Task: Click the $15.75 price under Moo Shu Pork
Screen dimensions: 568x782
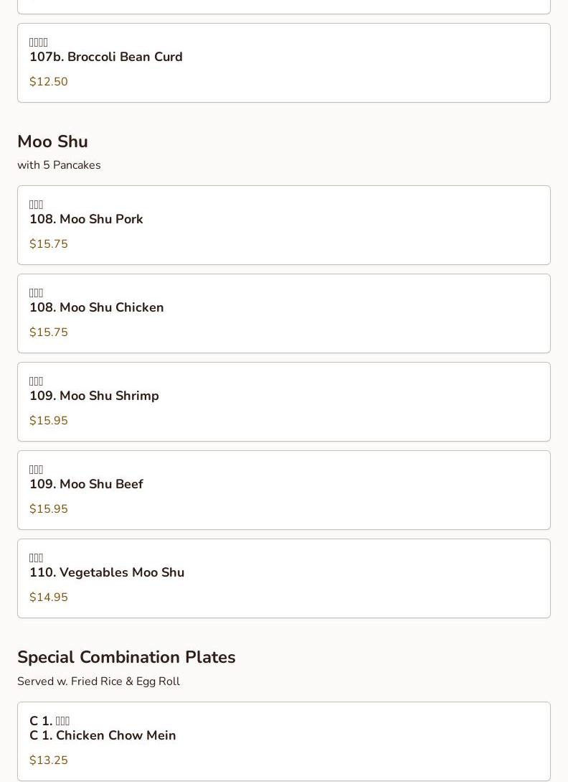Action: tap(49, 244)
